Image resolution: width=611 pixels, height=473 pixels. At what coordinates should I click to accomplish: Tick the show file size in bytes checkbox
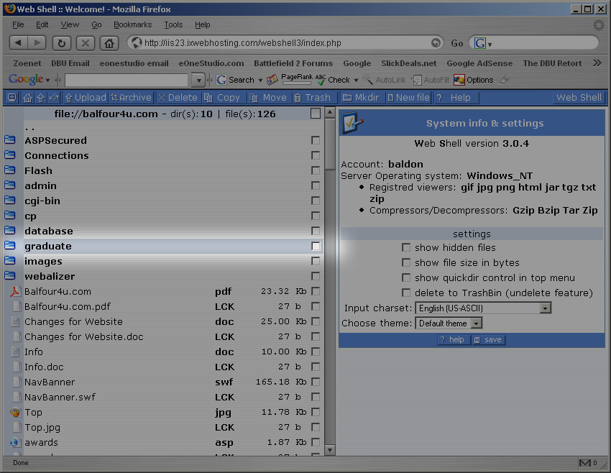click(407, 262)
